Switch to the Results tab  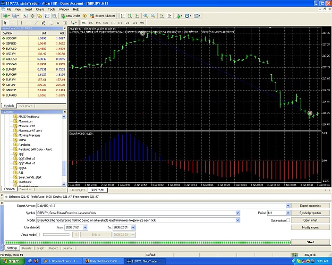27,248
